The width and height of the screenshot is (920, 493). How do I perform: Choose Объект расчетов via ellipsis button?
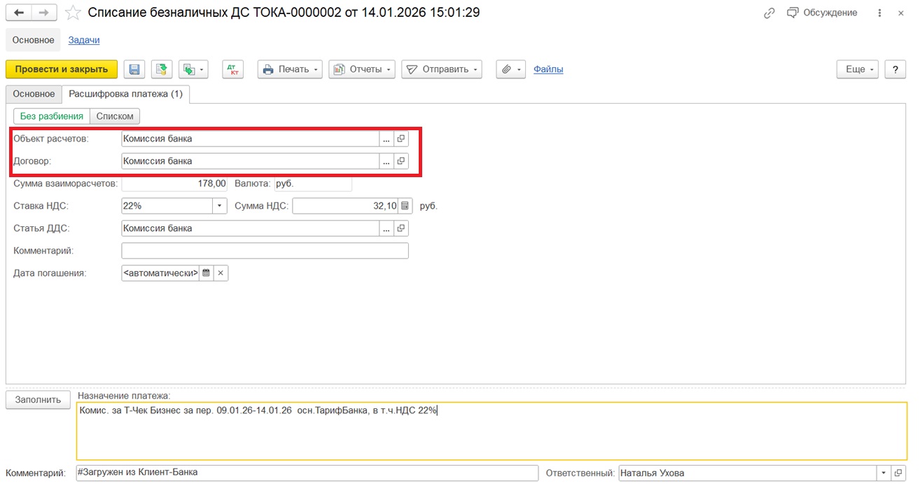pyautogui.click(x=386, y=139)
